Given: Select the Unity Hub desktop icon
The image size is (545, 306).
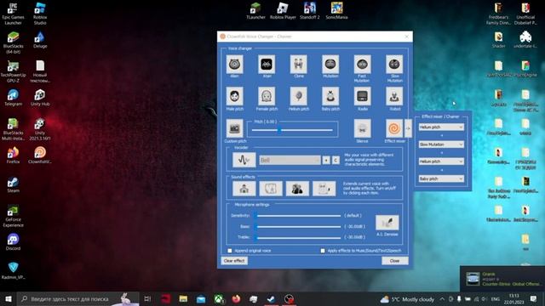Looking at the screenshot, I should (40, 98).
